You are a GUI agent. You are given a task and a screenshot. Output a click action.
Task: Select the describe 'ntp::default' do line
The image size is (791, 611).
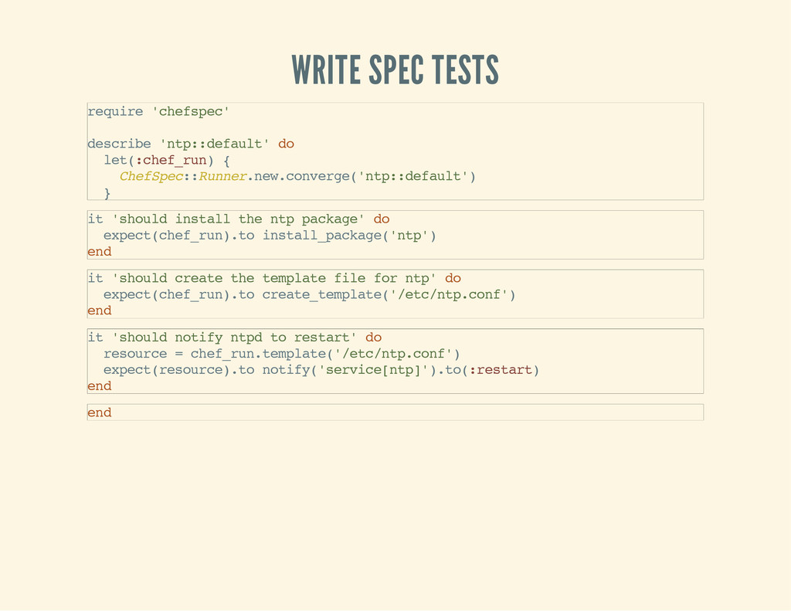click(x=191, y=144)
